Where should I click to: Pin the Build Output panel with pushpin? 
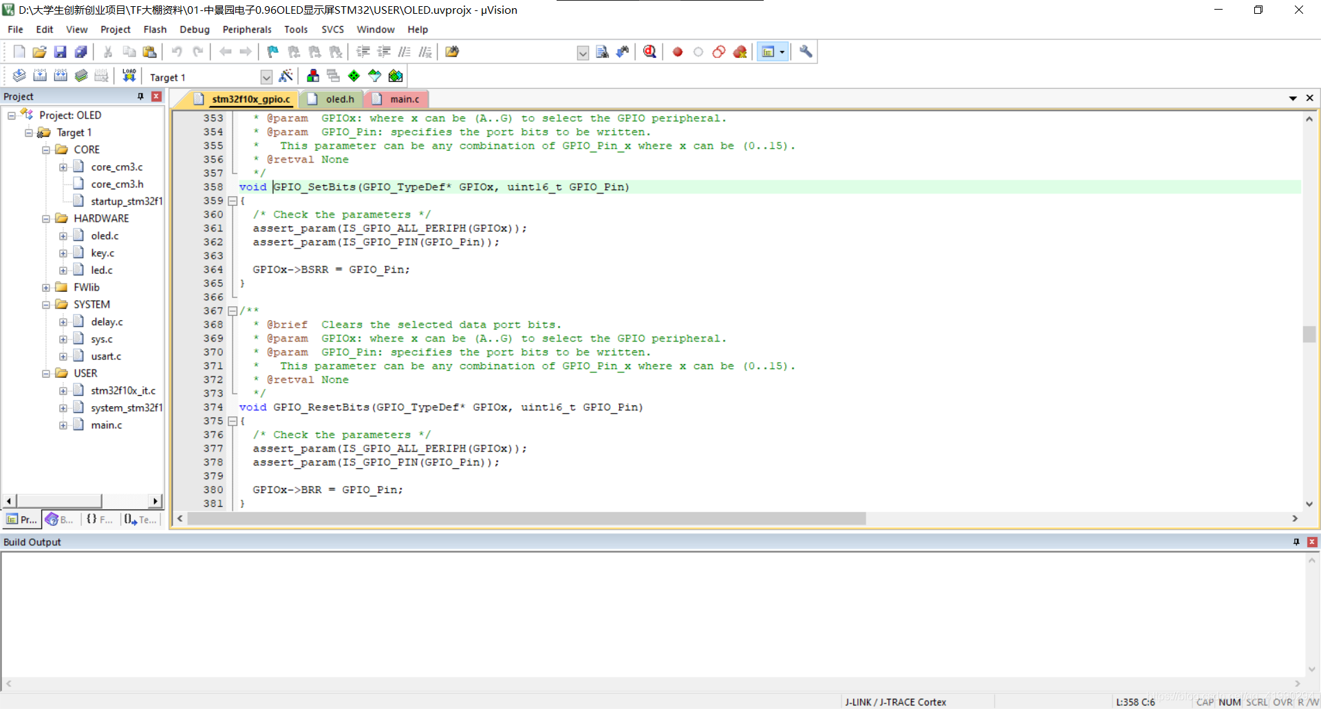click(1296, 542)
